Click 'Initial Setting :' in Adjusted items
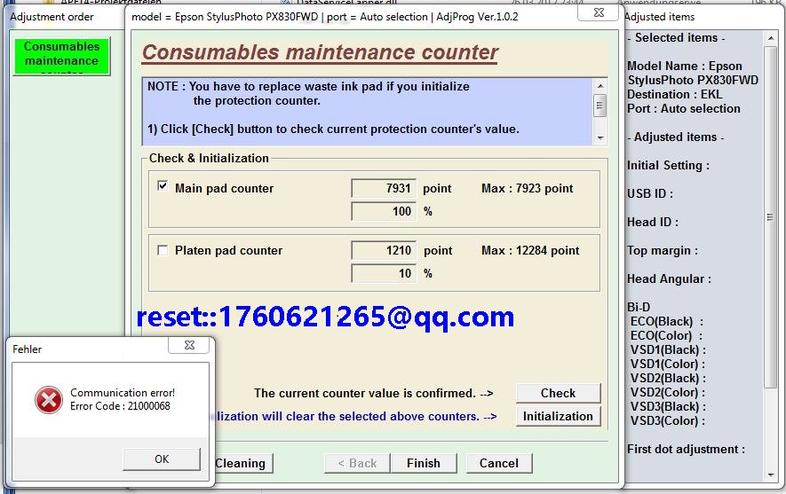 coord(668,166)
